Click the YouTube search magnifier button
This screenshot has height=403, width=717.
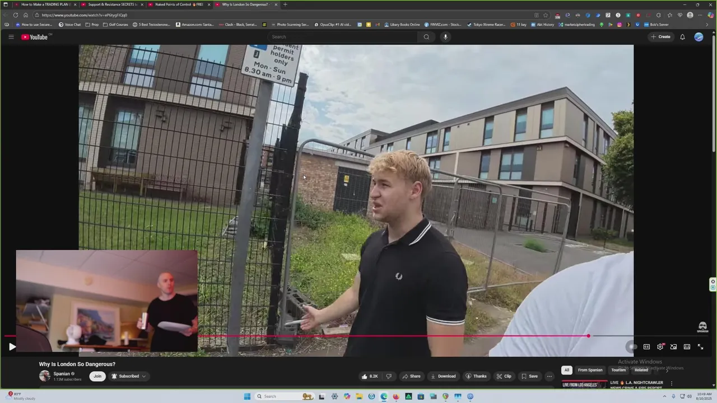coord(426,37)
